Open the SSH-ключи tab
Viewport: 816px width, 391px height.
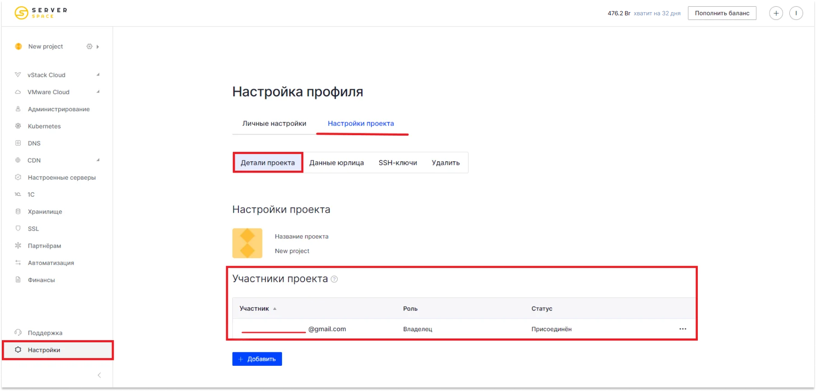point(398,163)
